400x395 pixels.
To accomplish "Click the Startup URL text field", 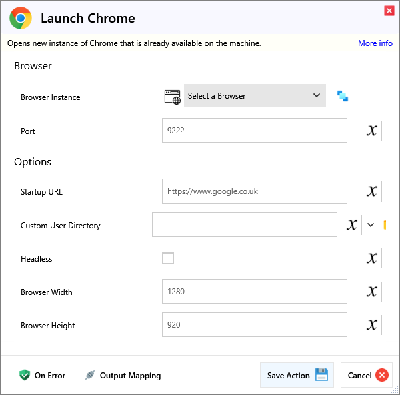I will (x=254, y=191).
